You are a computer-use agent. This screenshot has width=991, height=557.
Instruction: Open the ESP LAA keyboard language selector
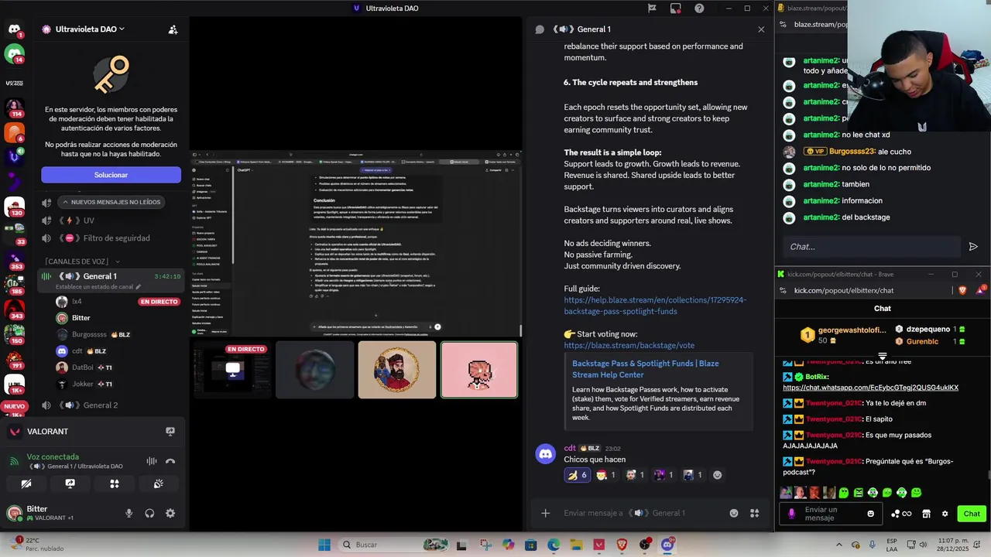coord(893,545)
